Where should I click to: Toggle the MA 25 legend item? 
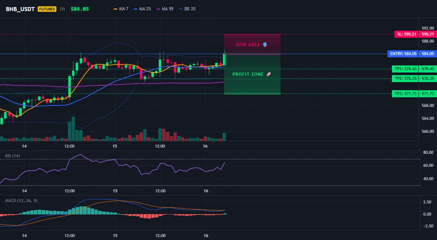click(x=142, y=9)
